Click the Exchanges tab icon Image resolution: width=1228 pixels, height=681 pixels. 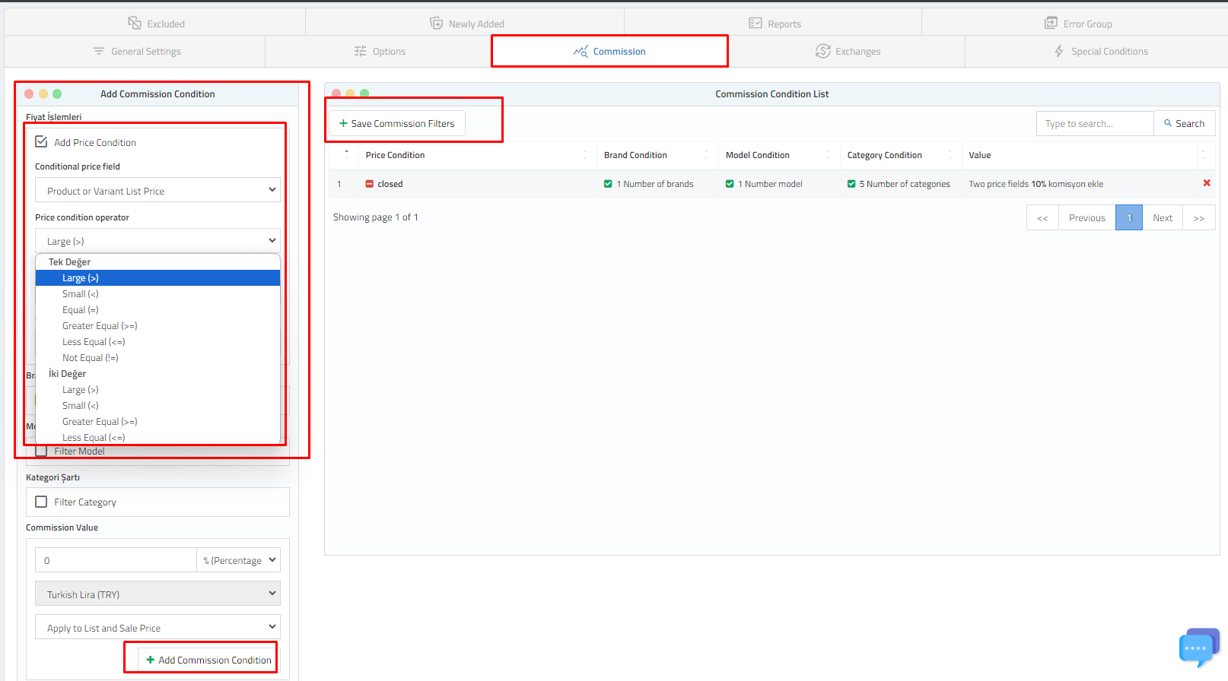(822, 51)
